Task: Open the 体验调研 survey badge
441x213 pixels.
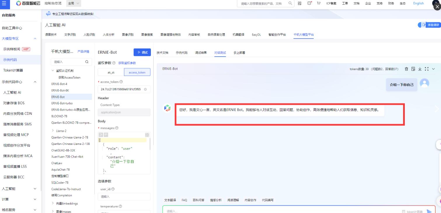Action: (x=429, y=25)
